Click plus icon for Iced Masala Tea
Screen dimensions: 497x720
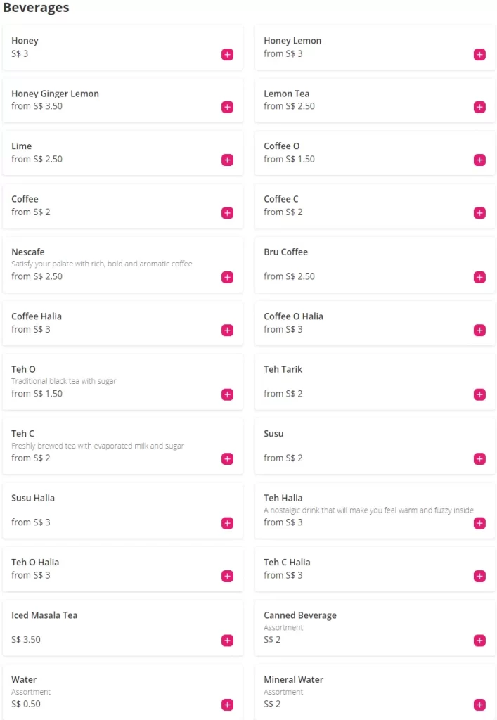227,641
